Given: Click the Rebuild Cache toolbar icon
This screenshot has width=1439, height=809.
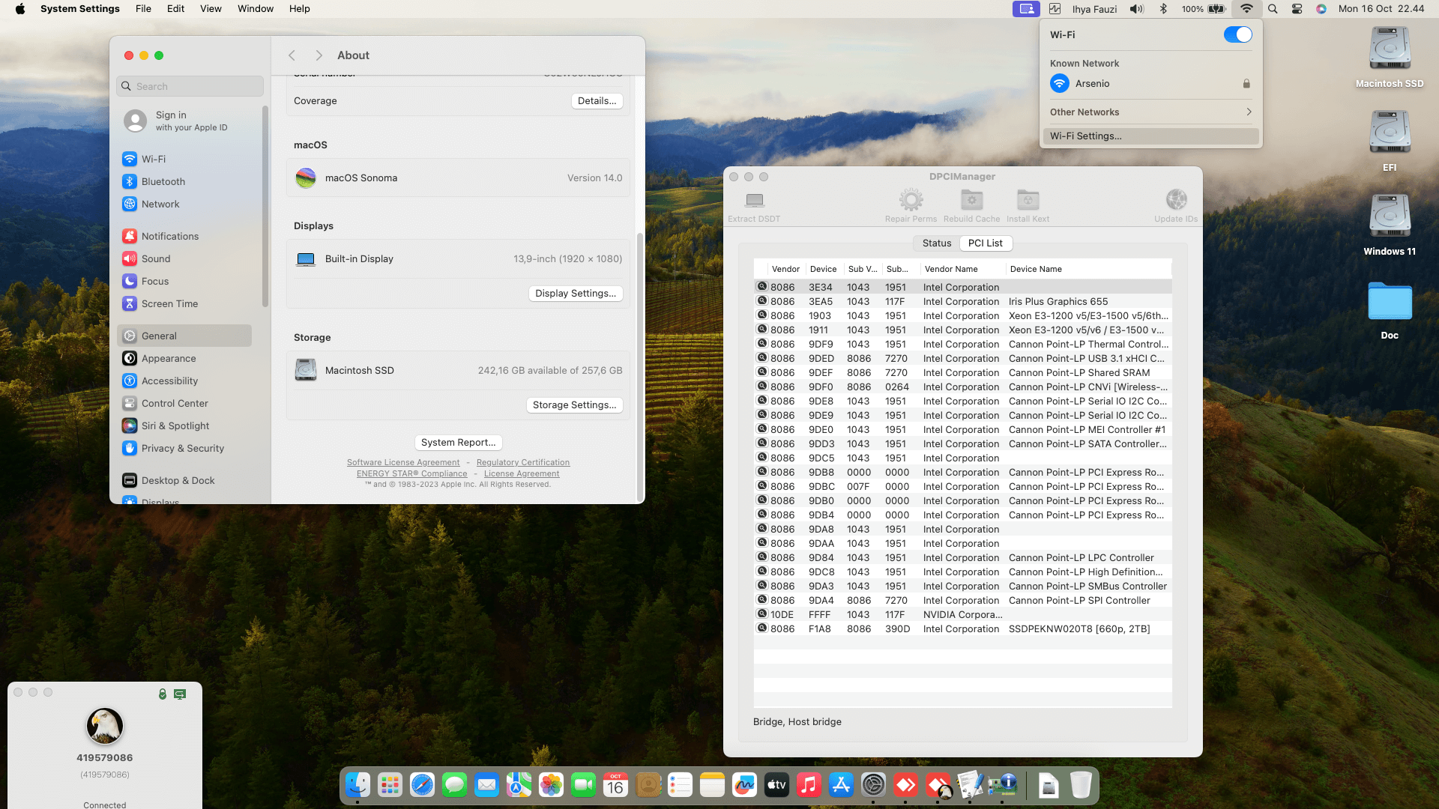Looking at the screenshot, I should (971, 200).
